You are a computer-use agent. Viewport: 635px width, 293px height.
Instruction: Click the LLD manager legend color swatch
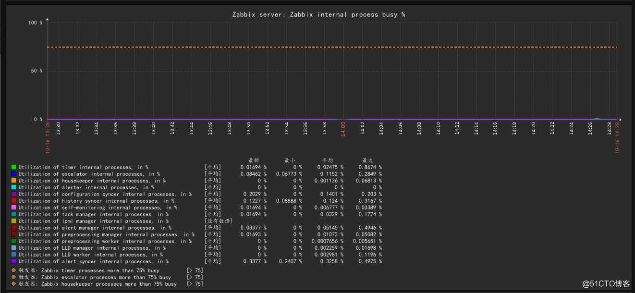click(x=13, y=248)
